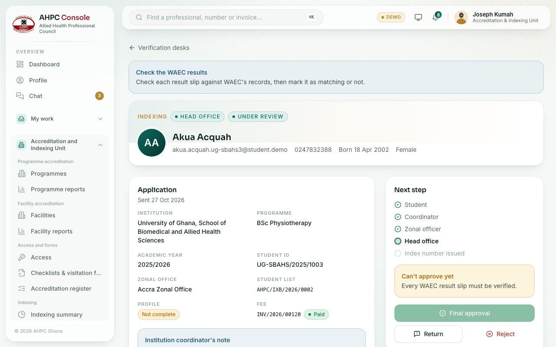556x347 pixels.
Task: Click the Access key icon
Action: pyautogui.click(x=22, y=257)
